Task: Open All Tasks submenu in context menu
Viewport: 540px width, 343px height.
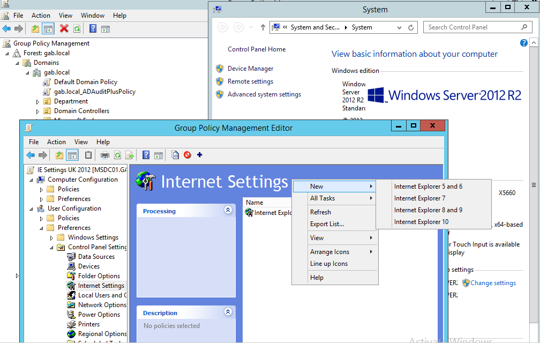Action: [335, 198]
